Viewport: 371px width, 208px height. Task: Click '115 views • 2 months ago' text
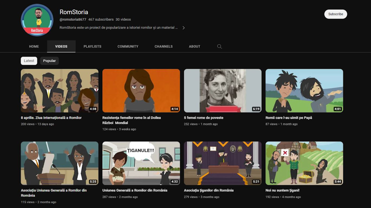39,202
